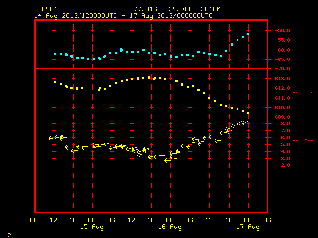This screenshot has width=318, height=238.
Task: Click the 3810M elevation label
Action: tap(211, 9)
